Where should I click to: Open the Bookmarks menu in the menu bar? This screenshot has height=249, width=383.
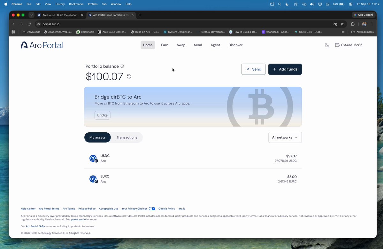pos(76,4)
